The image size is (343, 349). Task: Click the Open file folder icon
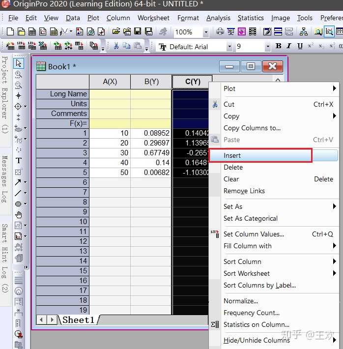pyautogui.click(x=116, y=31)
